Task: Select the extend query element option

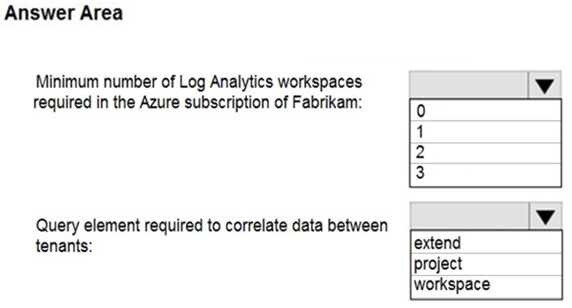Action: click(486, 243)
